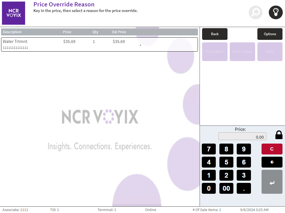This screenshot has width=285, height=213.
Task: Select Price Match override reason
Action: click(x=215, y=52)
